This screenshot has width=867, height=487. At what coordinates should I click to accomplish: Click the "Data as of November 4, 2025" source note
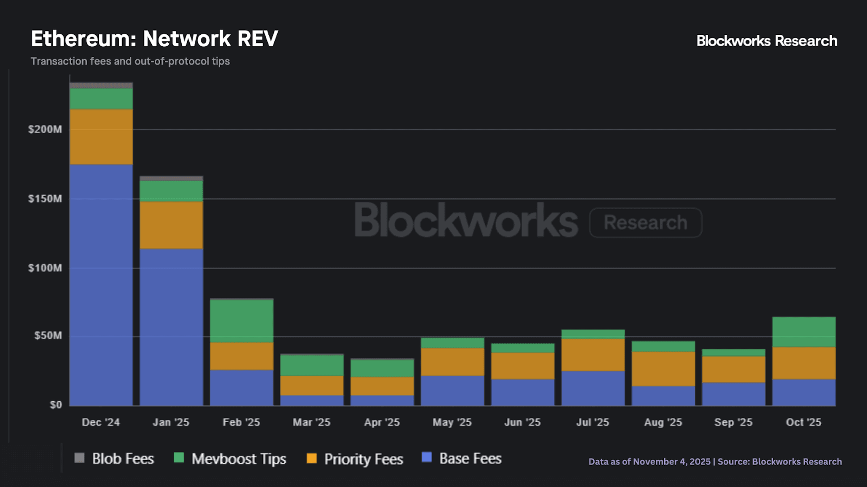tap(649, 462)
